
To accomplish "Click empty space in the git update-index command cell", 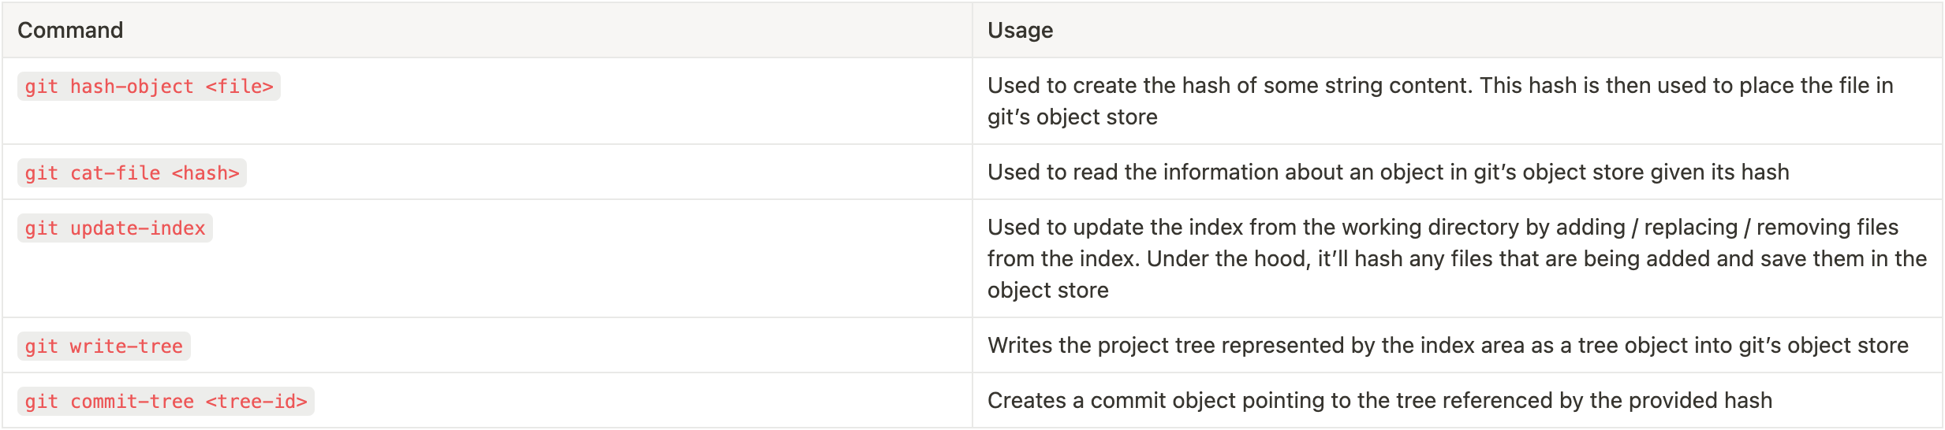I will click(x=552, y=268).
